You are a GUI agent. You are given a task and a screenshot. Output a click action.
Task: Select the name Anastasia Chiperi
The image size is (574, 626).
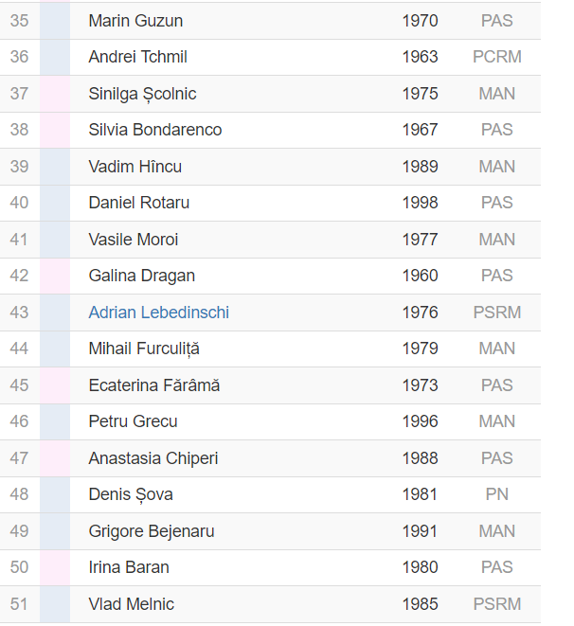pyautogui.click(x=153, y=458)
